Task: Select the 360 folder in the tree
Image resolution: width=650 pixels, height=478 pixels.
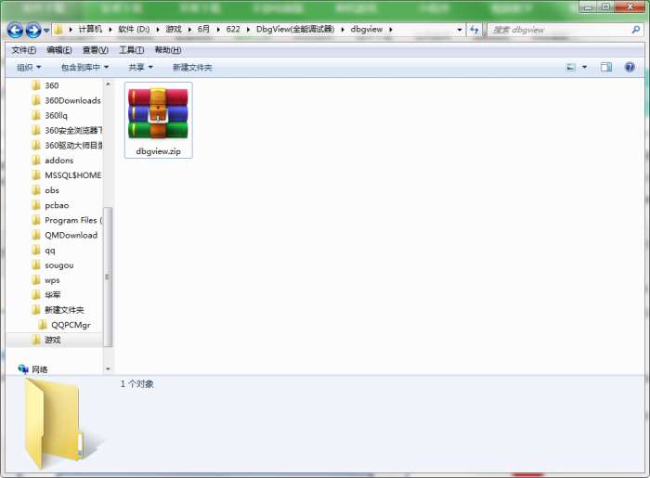Action: 51,85
